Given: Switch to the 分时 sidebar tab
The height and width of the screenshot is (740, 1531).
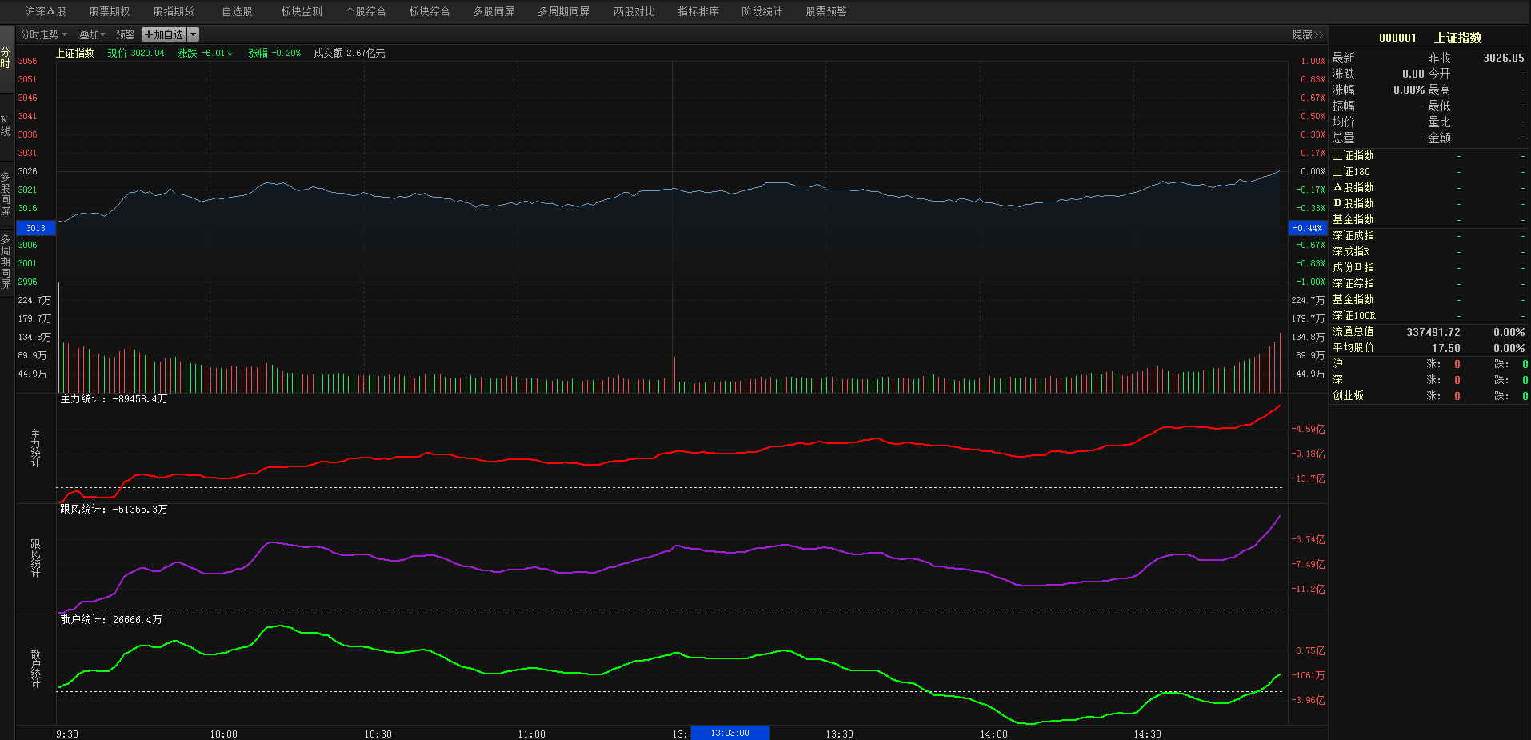Looking at the screenshot, I should click(6, 58).
